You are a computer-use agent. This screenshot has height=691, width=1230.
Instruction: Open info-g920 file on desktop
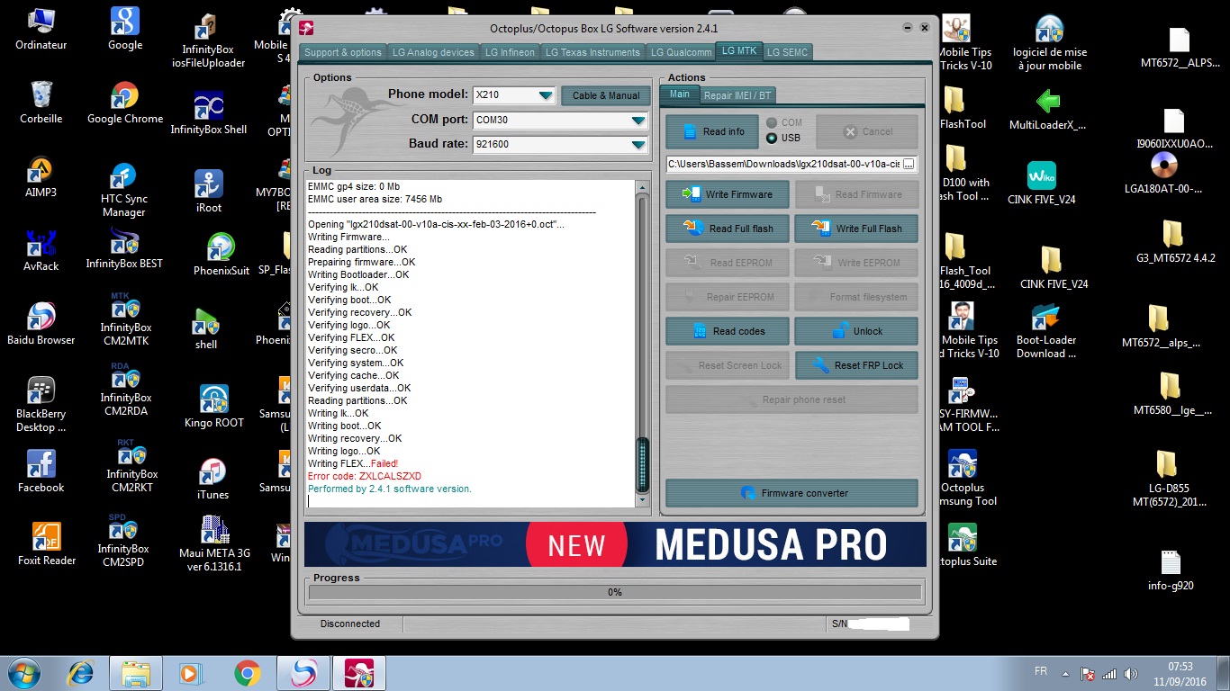click(1170, 570)
